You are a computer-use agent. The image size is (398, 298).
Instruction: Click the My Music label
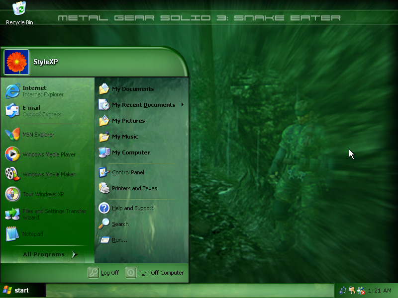pos(125,137)
